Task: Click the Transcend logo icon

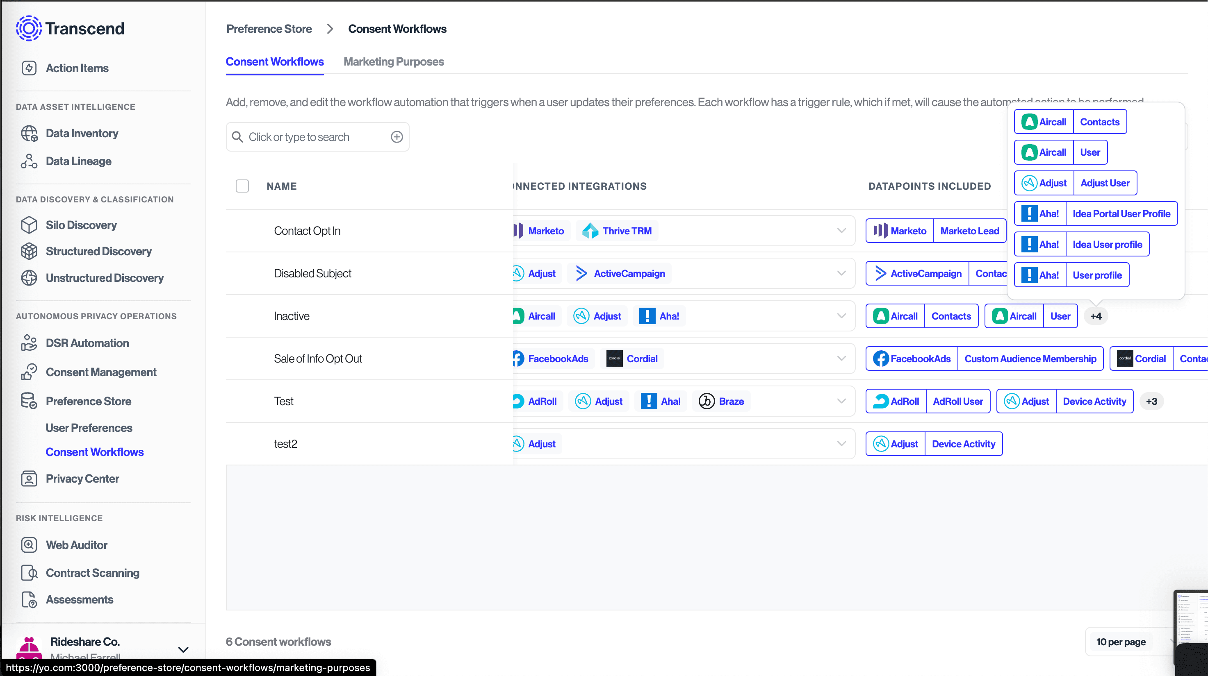Action: pyautogui.click(x=30, y=28)
